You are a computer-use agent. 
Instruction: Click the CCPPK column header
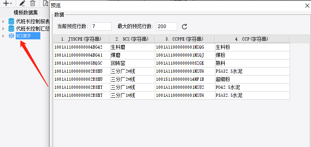(x=185, y=39)
